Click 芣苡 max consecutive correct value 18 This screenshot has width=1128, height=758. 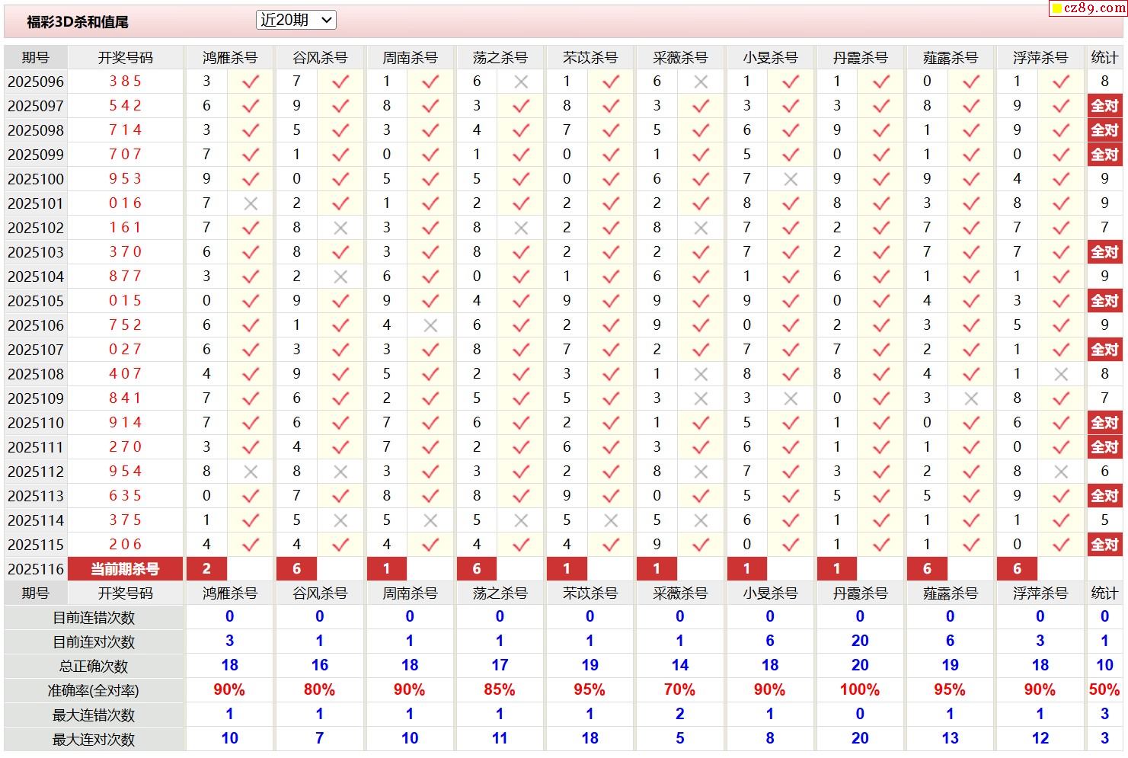click(590, 738)
